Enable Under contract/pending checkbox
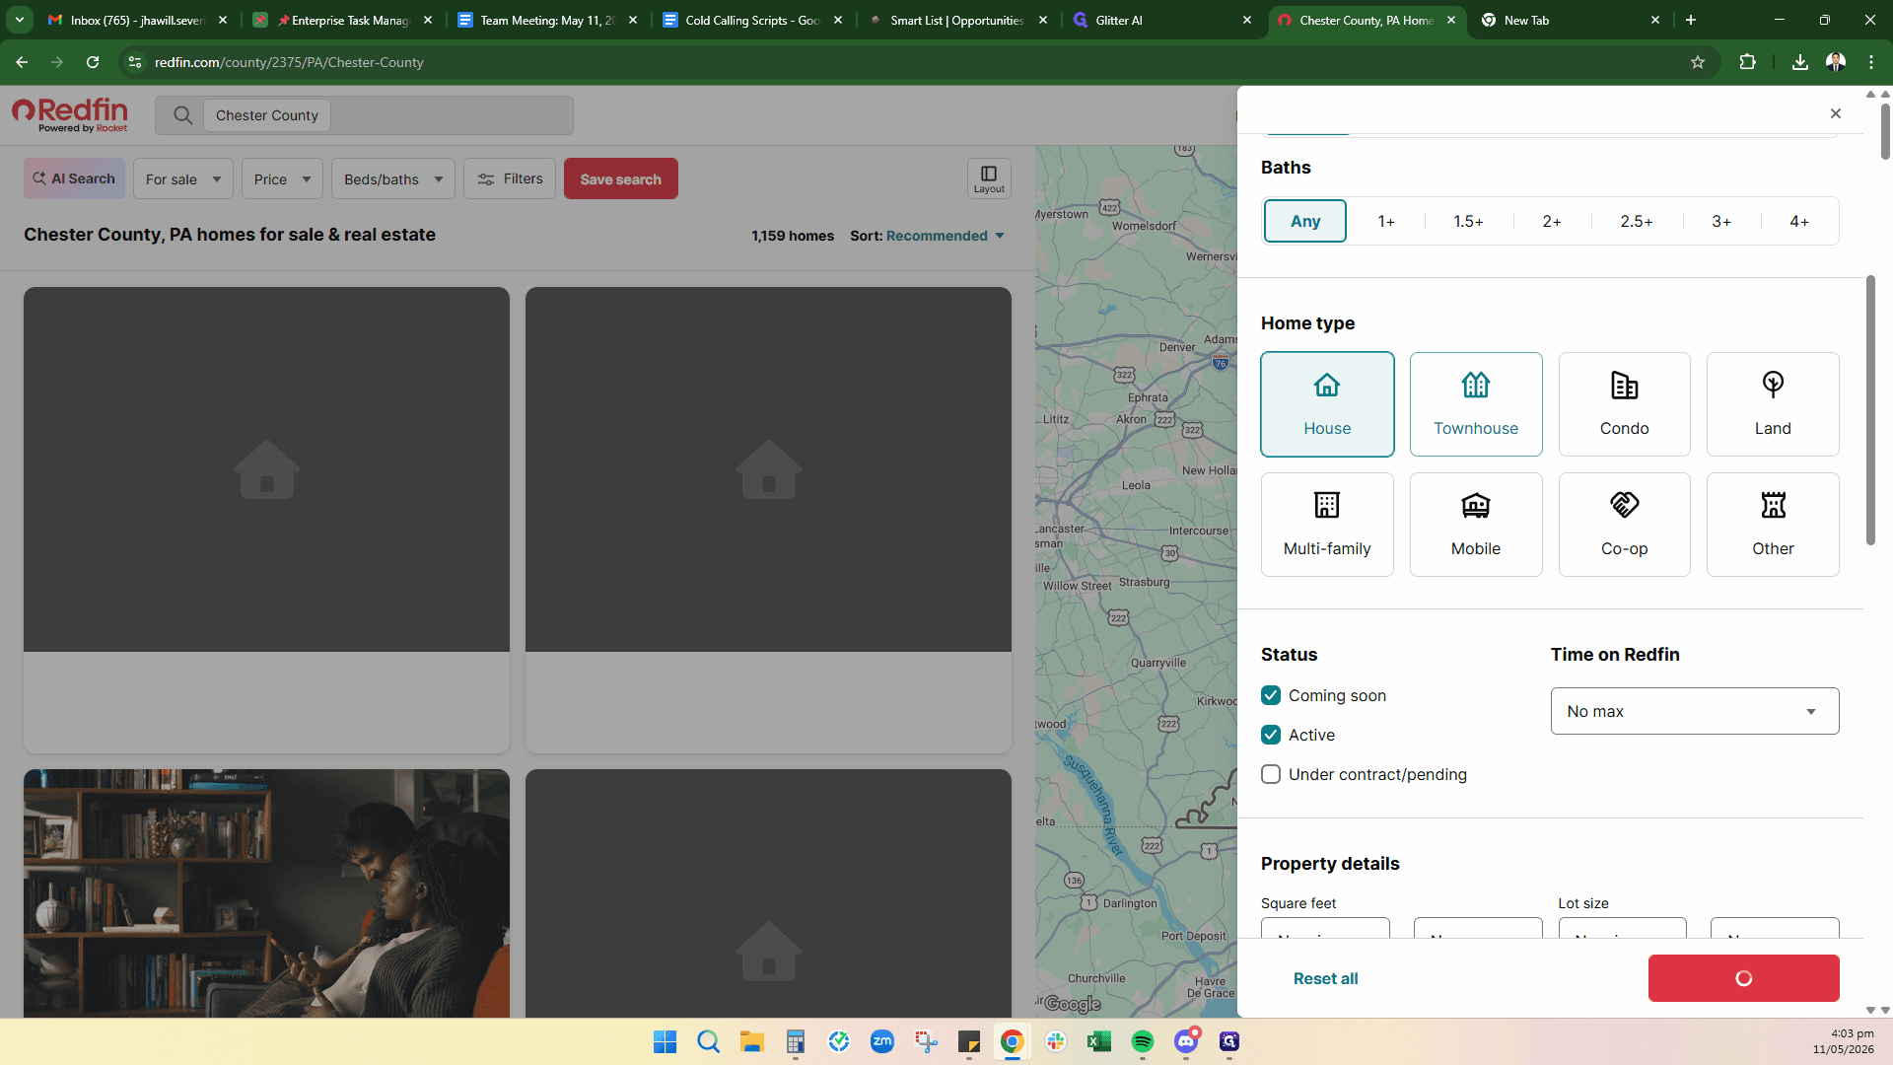The width and height of the screenshot is (1893, 1065). click(x=1271, y=774)
